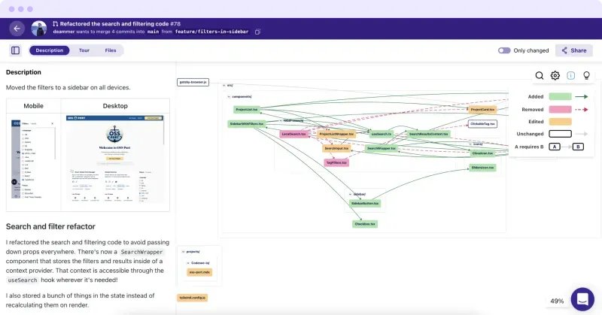Collapse the projects/ folder group
This screenshot has width=602, height=315.
click(183, 252)
